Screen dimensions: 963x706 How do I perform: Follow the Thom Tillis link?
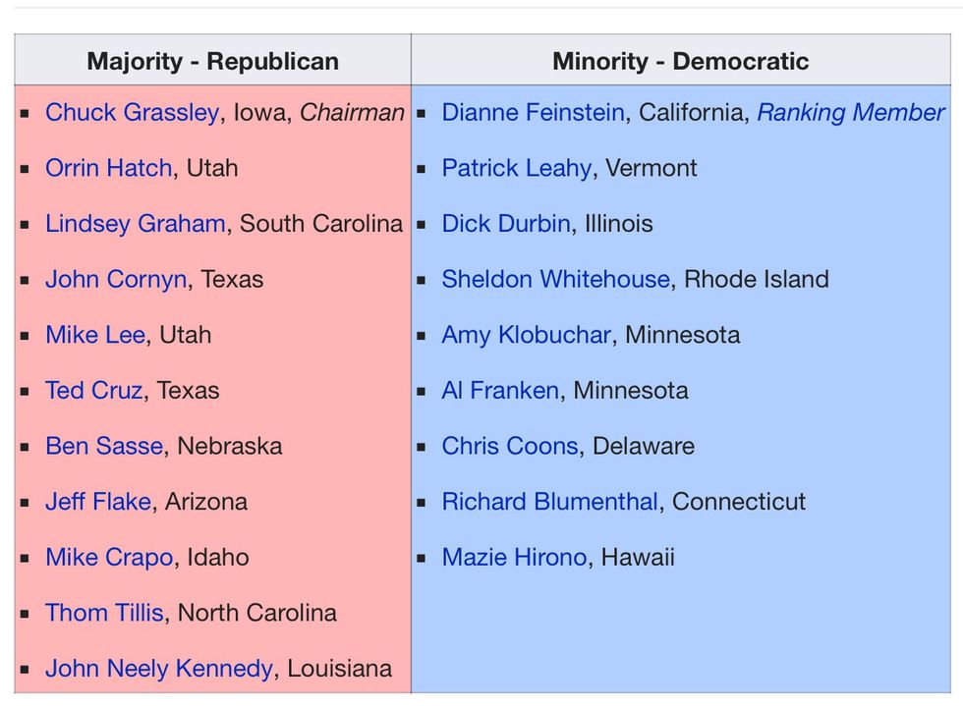click(x=103, y=613)
